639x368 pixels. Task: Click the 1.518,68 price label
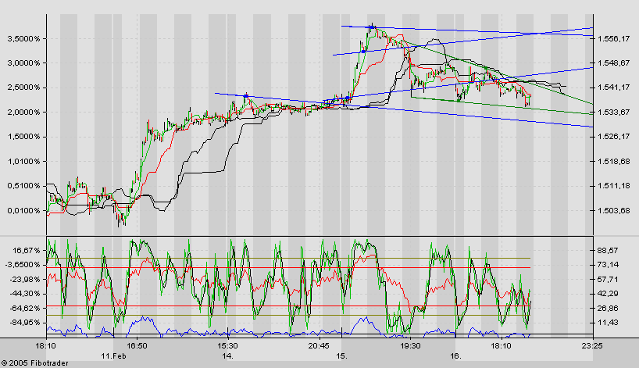[x=613, y=162]
